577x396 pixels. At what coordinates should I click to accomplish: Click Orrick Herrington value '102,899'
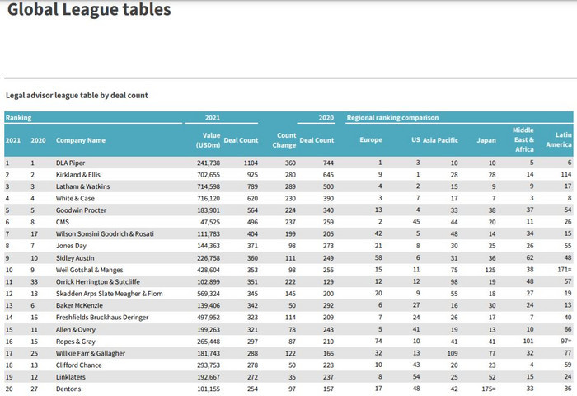click(209, 281)
